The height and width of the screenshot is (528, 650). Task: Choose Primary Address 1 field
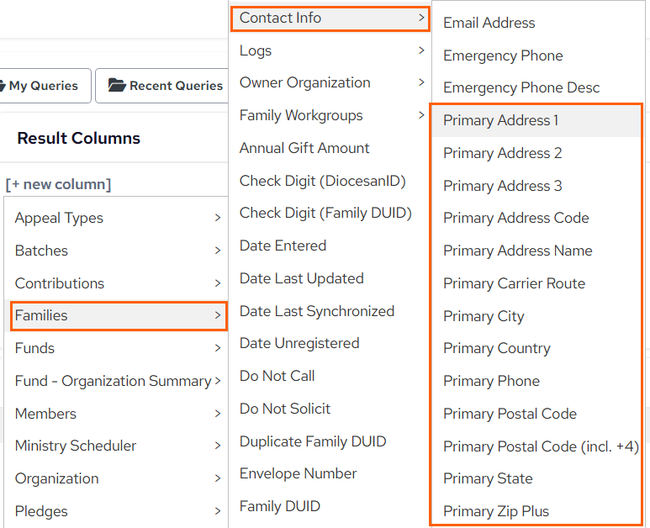pos(536,120)
